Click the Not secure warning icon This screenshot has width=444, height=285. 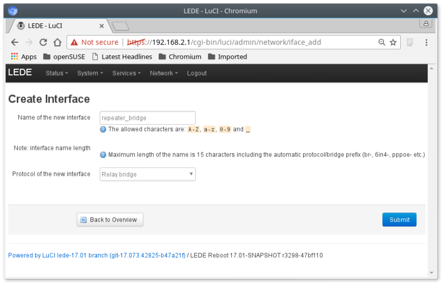point(74,43)
